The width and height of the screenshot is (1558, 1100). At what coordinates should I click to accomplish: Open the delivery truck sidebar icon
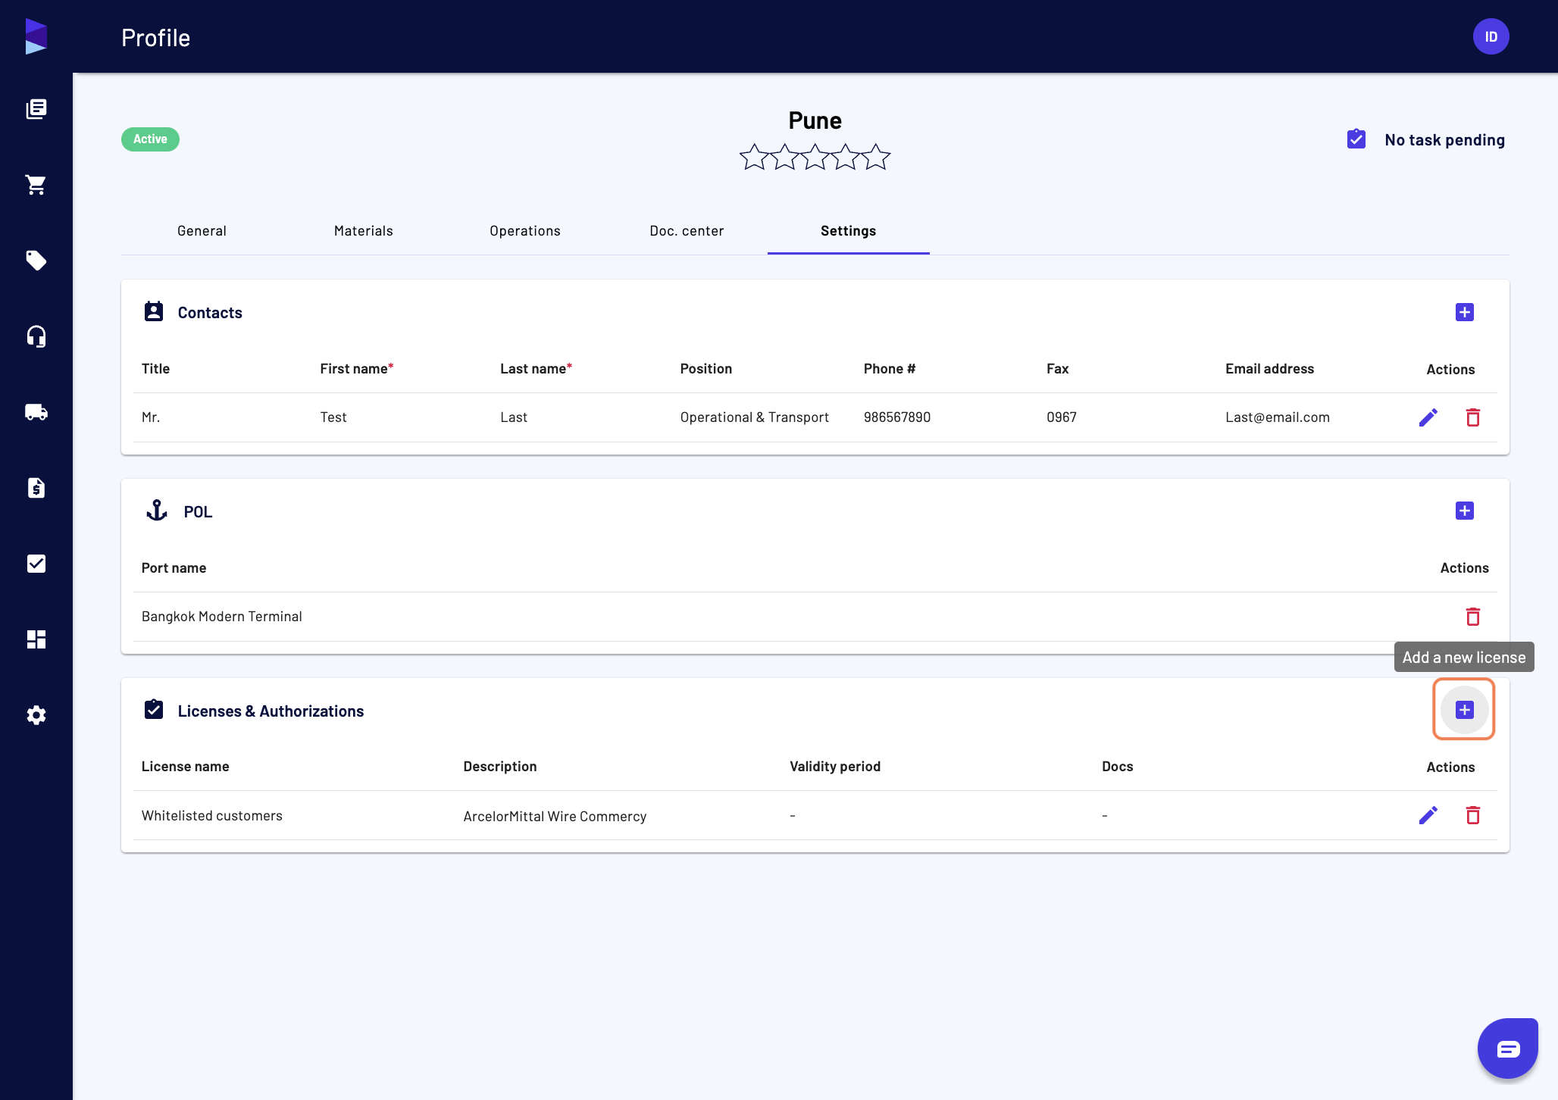pos(36,412)
